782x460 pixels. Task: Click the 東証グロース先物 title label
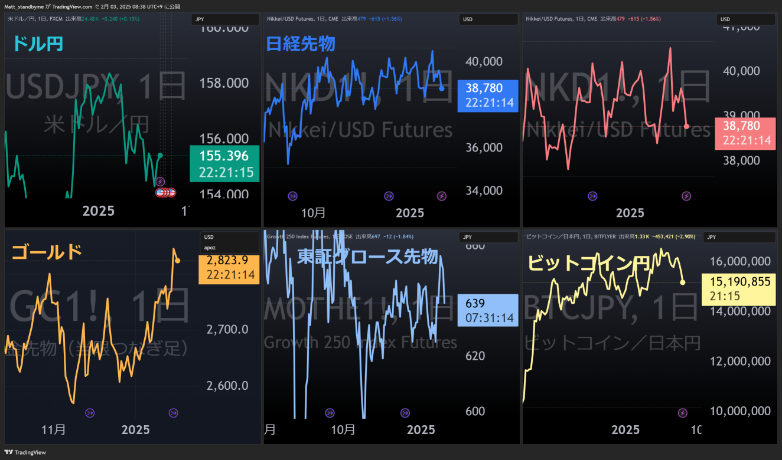(x=367, y=257)
